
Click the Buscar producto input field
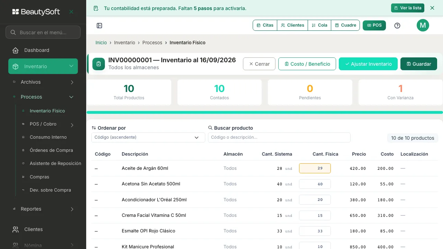click(x=279, y=137)
